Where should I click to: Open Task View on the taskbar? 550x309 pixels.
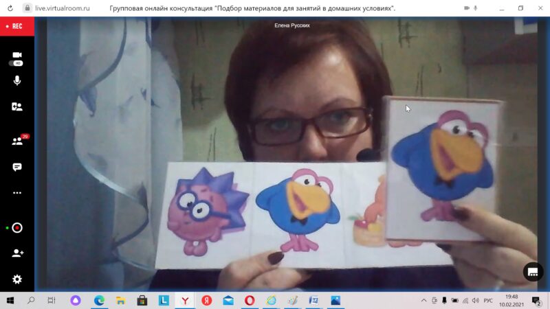51,300
